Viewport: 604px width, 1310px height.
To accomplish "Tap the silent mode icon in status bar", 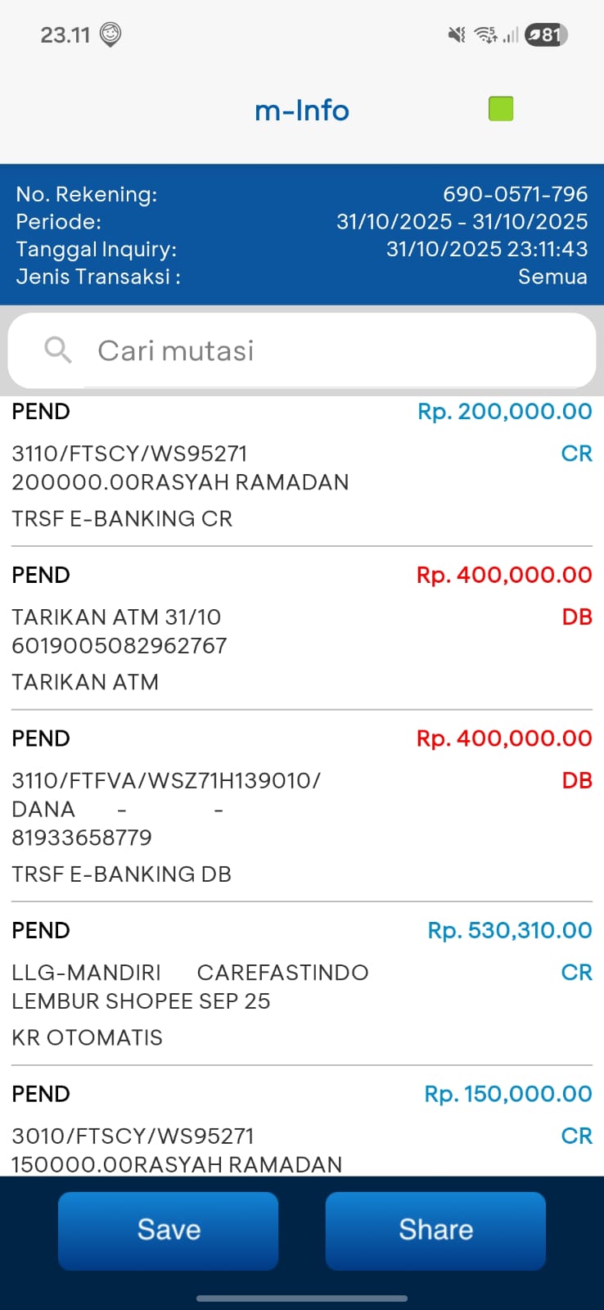I will [457, 34].
